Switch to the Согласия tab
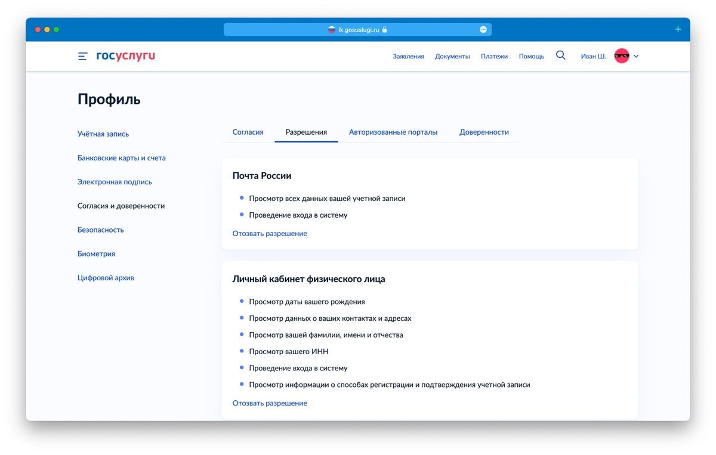716x455 pixels. pyautogui.click(x=248, y=132)
